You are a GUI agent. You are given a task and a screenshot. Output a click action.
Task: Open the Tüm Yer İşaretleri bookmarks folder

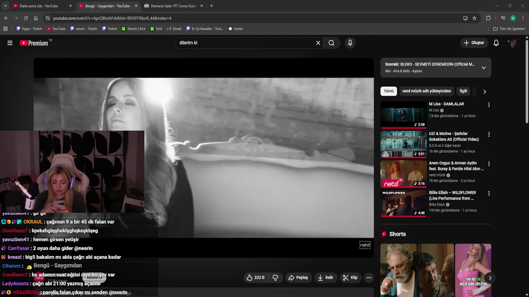(x=509, y=29)
